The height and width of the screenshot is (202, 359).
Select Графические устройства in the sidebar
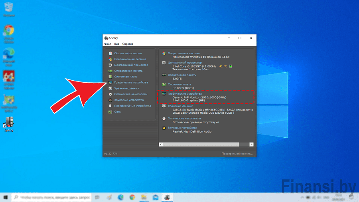tap(131, 83)
